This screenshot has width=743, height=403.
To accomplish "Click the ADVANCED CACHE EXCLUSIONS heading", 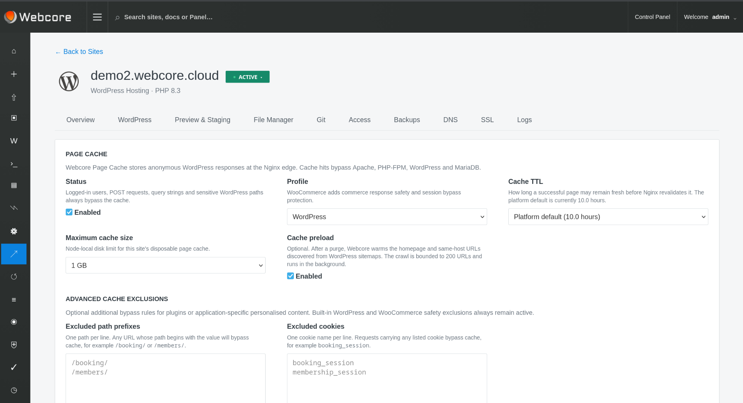I will point(117,299).
